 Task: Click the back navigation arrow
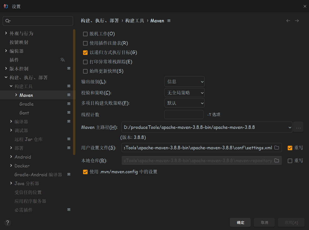288,21
